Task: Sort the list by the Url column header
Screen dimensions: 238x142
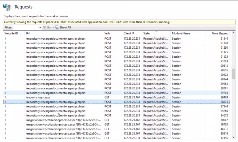Action: pyautogui.click(x=28, y=33)
